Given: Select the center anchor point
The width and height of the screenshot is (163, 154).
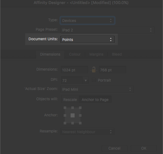Looking at the screenshot, I should pyautogui.click(x=72, y=115).
